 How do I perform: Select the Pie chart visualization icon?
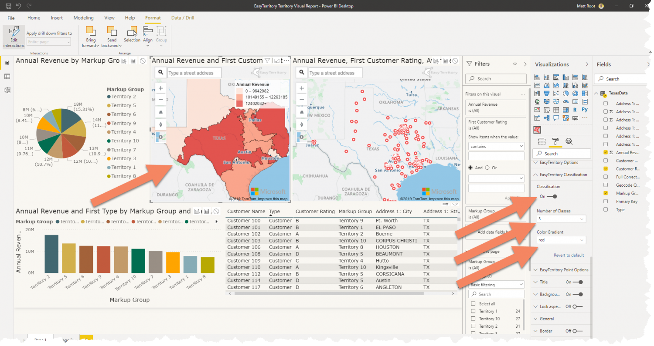tap(565, 93)
